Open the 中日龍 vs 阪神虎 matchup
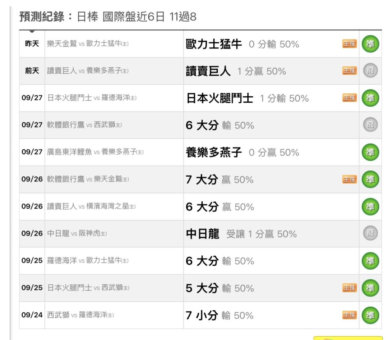 click(77, 234)
